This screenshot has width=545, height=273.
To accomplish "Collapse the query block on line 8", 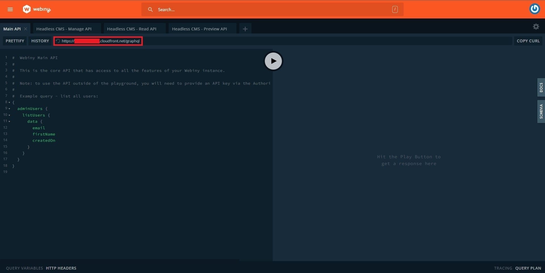I will [x=9, y=102].
